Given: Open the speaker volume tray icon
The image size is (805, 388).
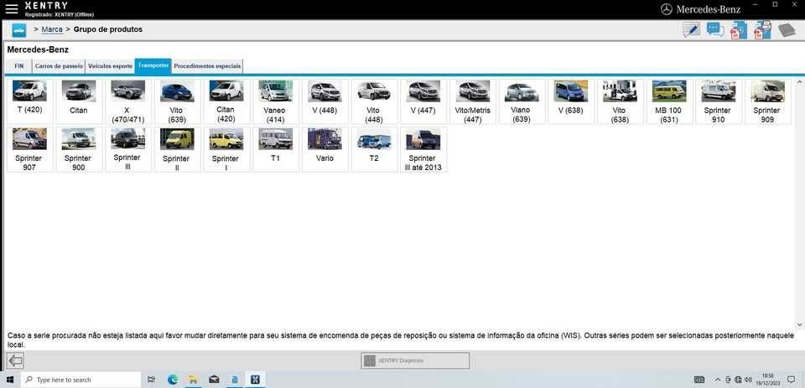Looking at the screenshot, I should click(747, 380).
